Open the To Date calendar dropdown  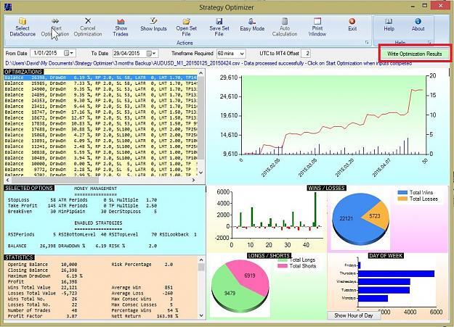tap(151, 53)
